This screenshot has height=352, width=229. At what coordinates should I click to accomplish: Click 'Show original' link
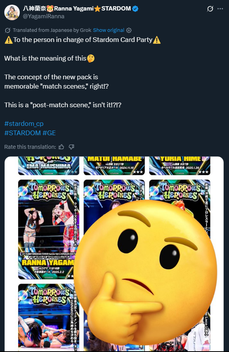[x=109, y=30]
